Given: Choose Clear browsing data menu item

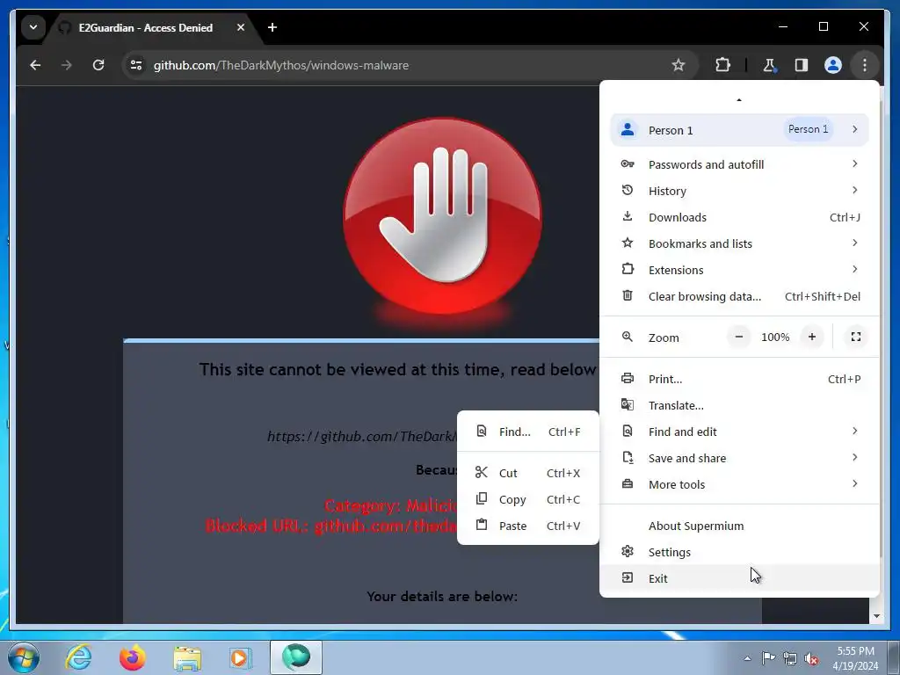Looking at the screenshot, I should tap(739, 297).
